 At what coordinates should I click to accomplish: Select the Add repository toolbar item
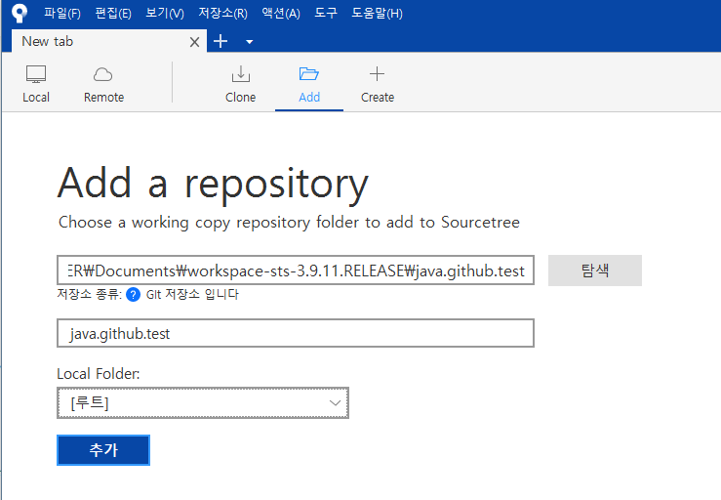click(309, 84)
